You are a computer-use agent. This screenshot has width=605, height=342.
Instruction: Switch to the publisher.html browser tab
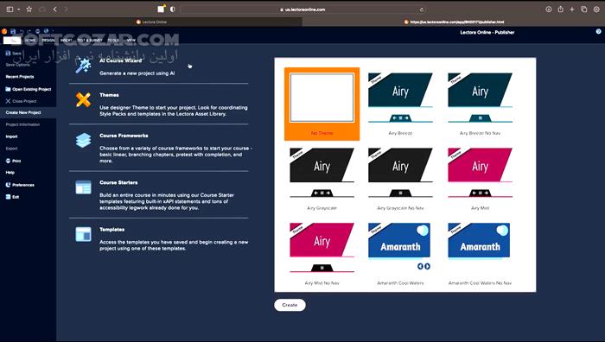454,22
